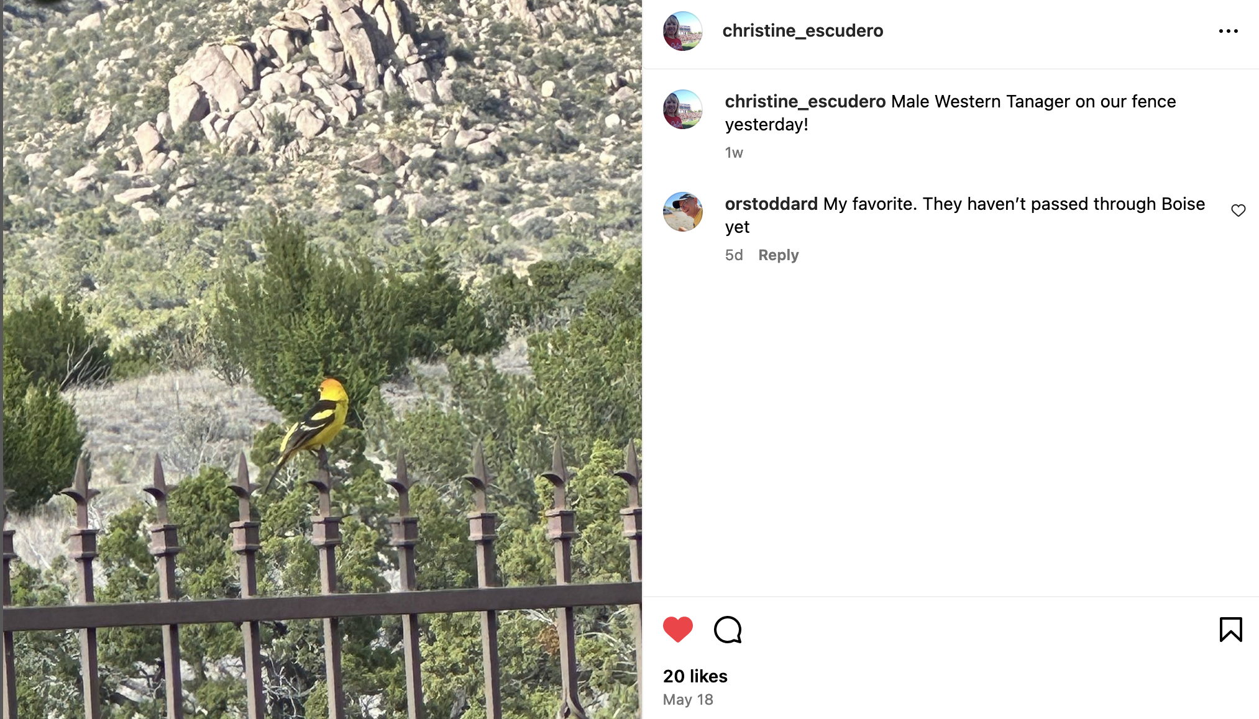Select the caption text about Western Tanager
This screenshot has width=1259, height=719.
coord(950,113)
